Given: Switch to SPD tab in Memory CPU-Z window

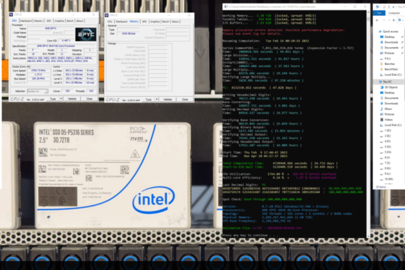Looking at the screenshot, I should click(145, 21).
